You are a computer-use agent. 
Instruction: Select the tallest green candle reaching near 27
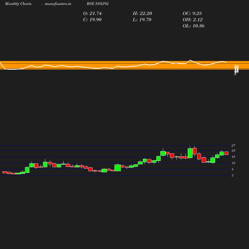point(190,153)
